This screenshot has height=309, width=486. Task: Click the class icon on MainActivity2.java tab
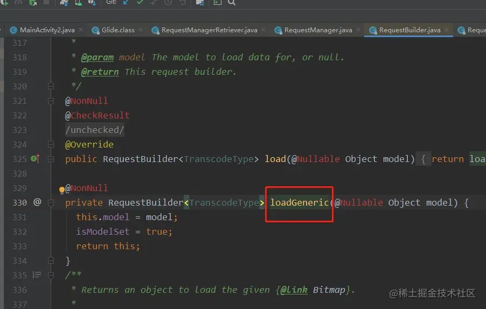[13, 30]
